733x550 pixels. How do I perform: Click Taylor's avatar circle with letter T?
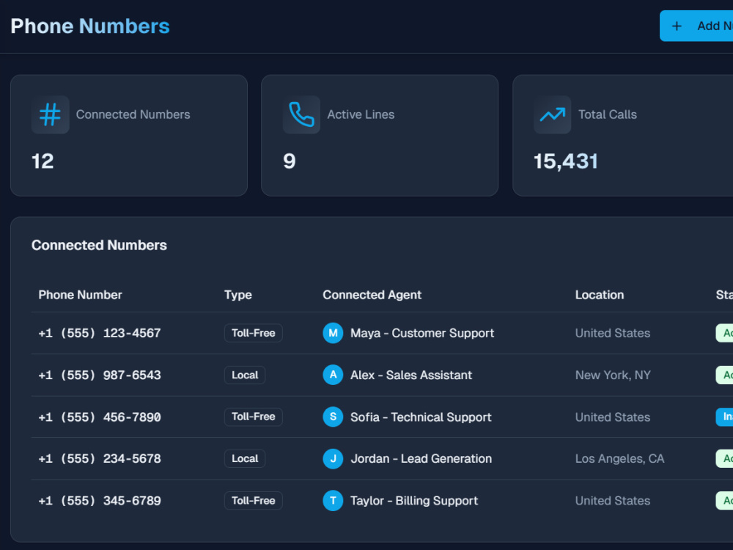[x=333, y=501]
